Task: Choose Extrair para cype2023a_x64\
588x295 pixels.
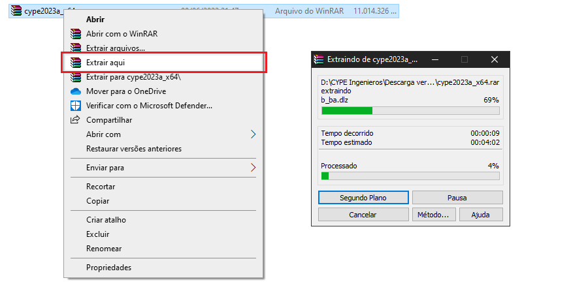Action: point(133,77)
